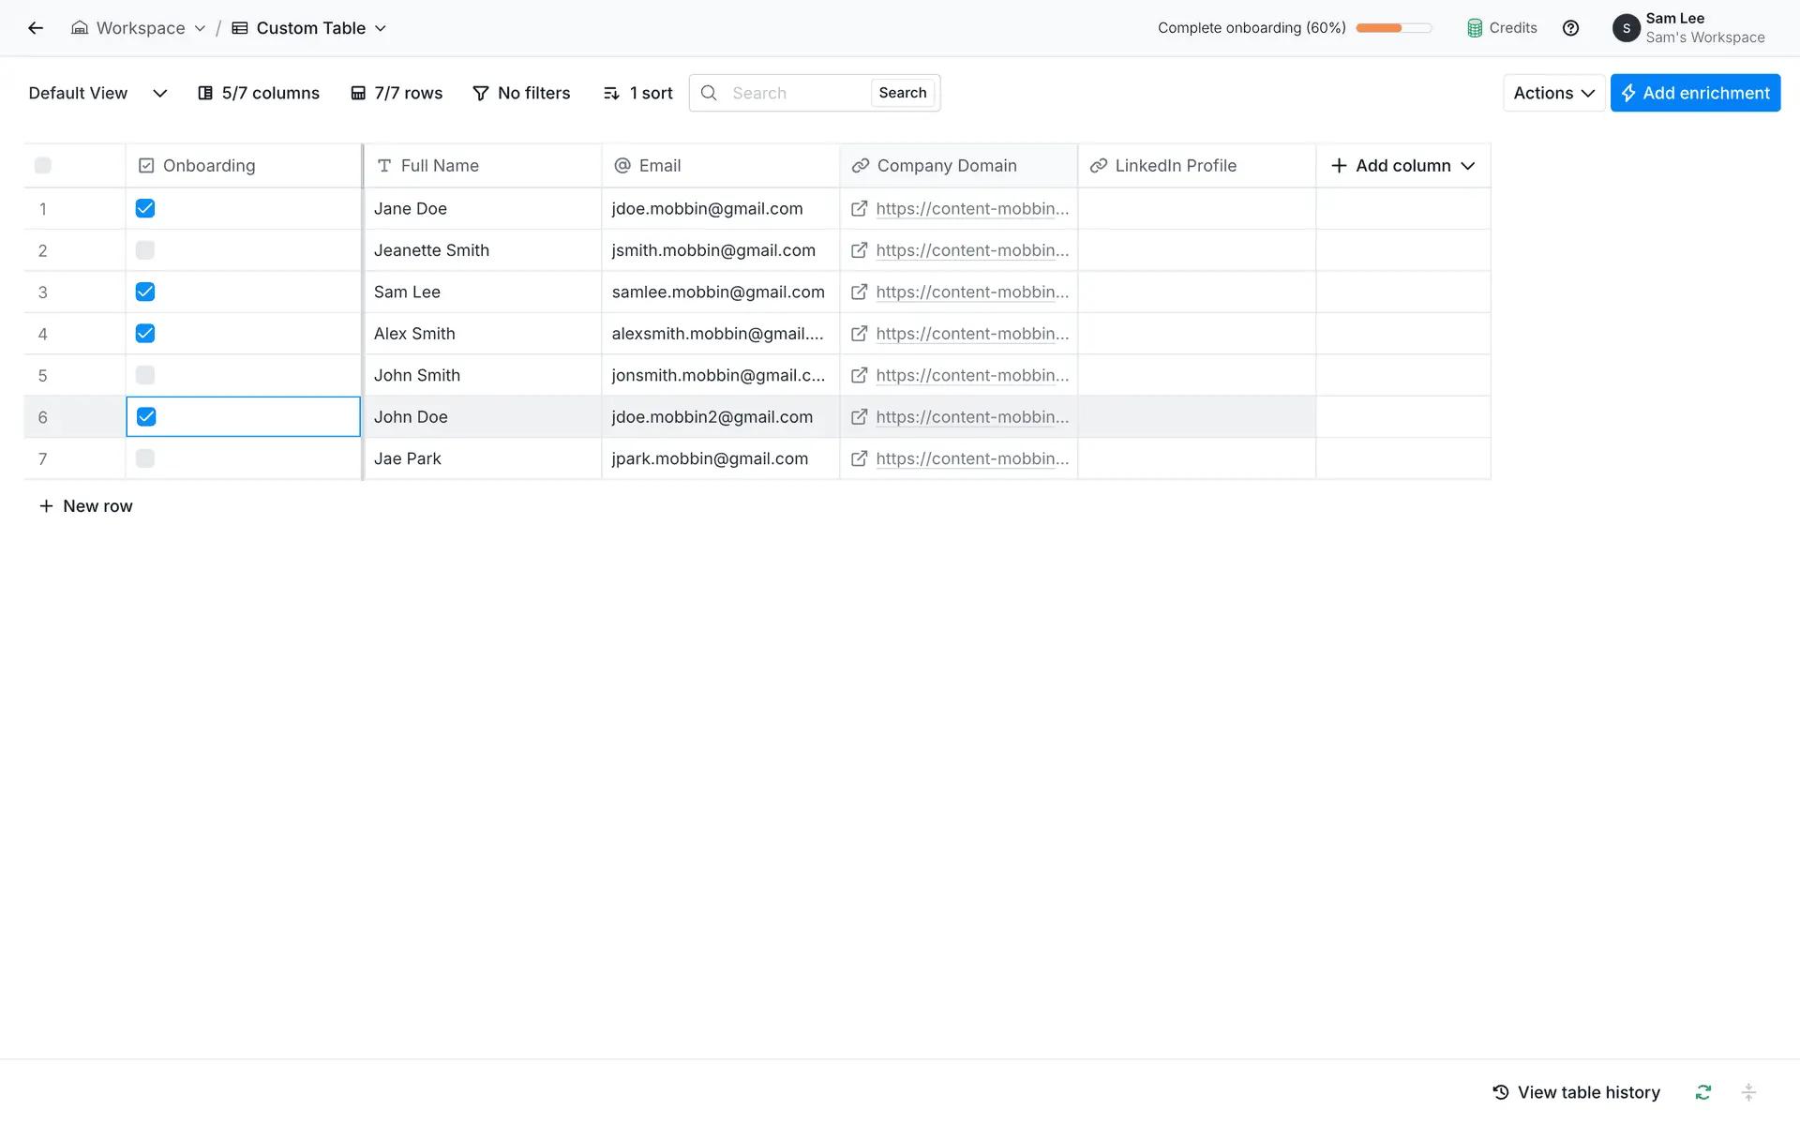1800x1125 pixels.
Task: Open the help question mark icon
Action: tap(1570, 28)
